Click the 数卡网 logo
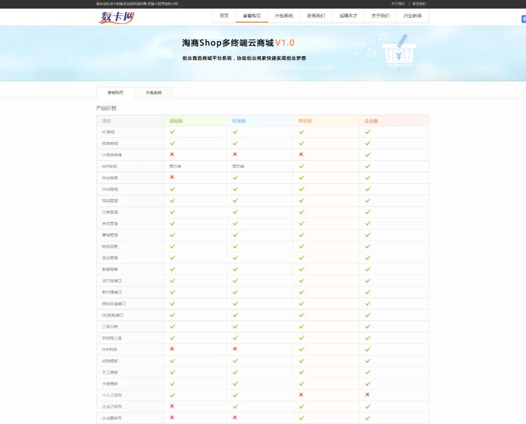 click(117, 17)
